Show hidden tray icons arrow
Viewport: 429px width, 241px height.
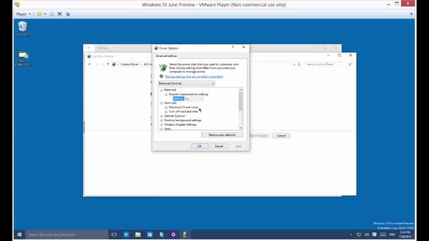click(351, 234)
